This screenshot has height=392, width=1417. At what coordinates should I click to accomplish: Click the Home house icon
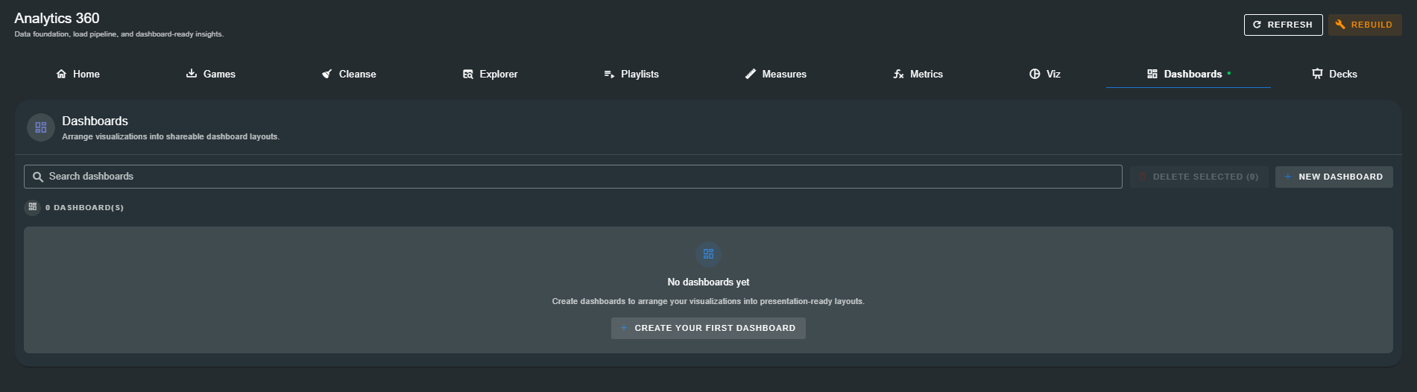pos(61,74)
